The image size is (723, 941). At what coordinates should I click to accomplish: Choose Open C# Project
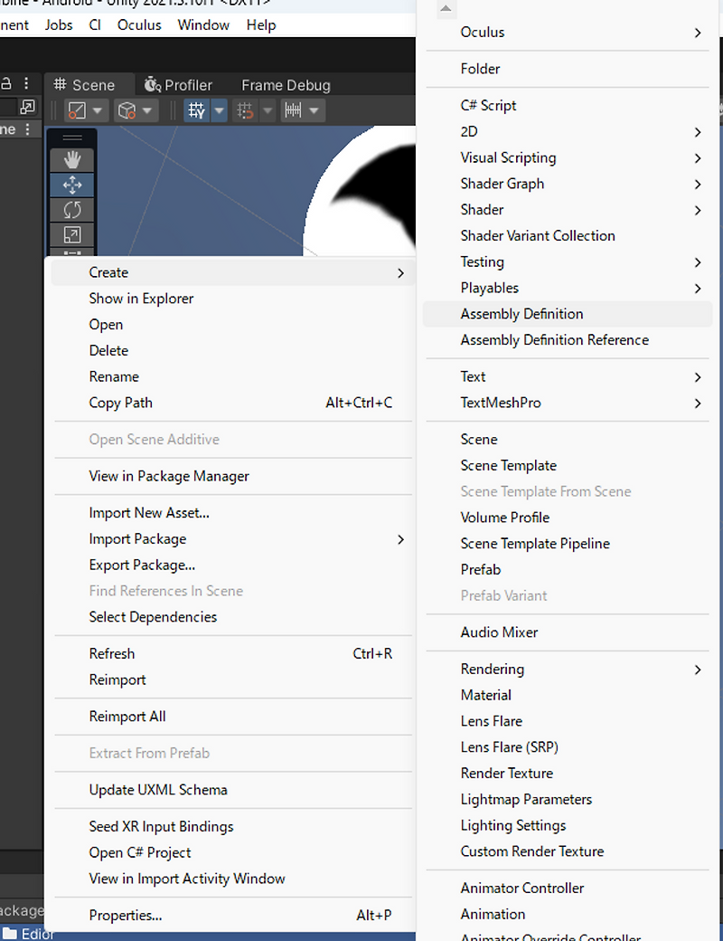point(232,852)
